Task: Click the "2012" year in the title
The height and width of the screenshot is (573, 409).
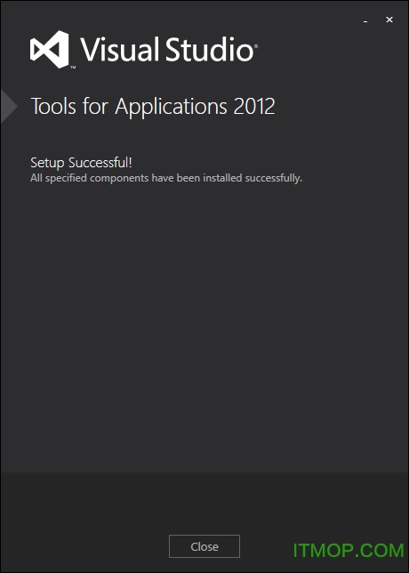Action: [254, 107]
